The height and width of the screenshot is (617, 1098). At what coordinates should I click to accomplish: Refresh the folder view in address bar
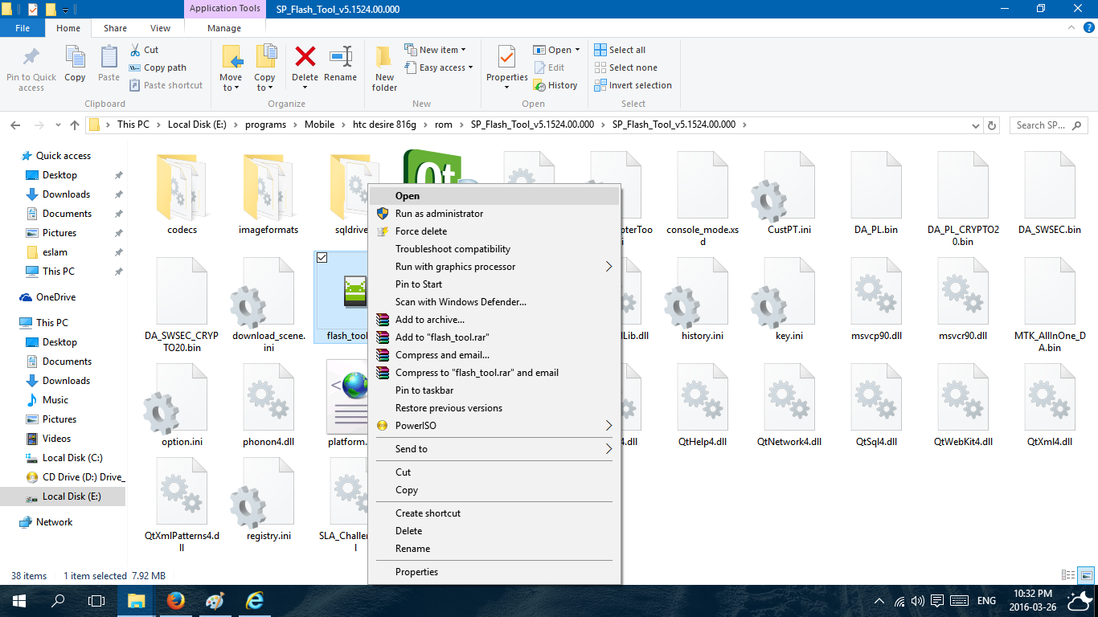click(x=993, y=125)
